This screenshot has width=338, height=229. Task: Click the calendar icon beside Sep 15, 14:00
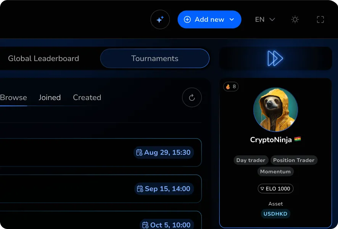point(140,189)
